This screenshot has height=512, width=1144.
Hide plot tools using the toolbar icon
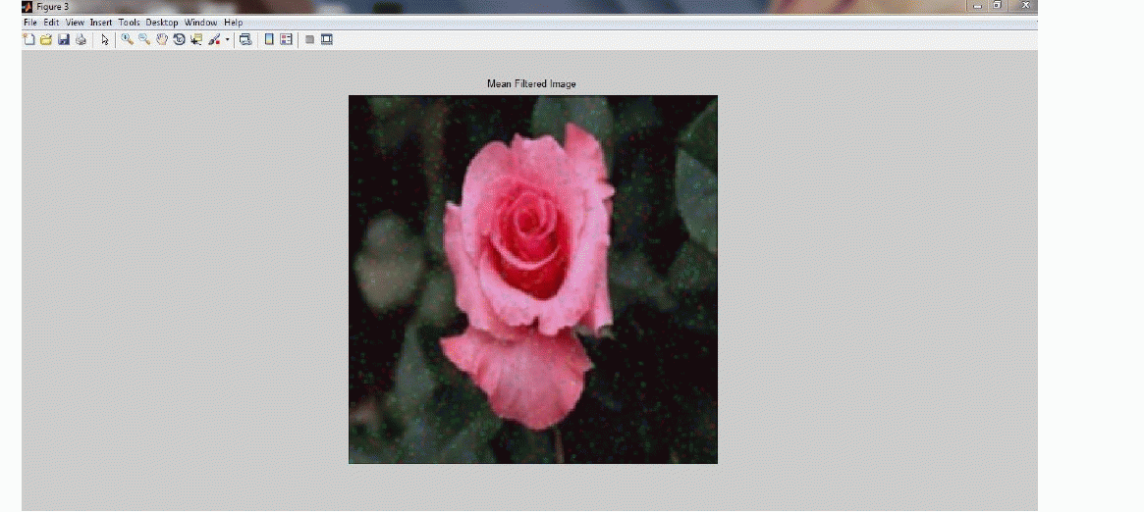point(309,40)
